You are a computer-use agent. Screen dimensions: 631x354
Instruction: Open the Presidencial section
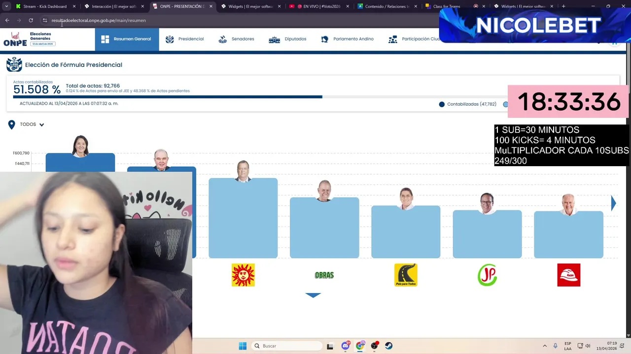tap(185, 39)
